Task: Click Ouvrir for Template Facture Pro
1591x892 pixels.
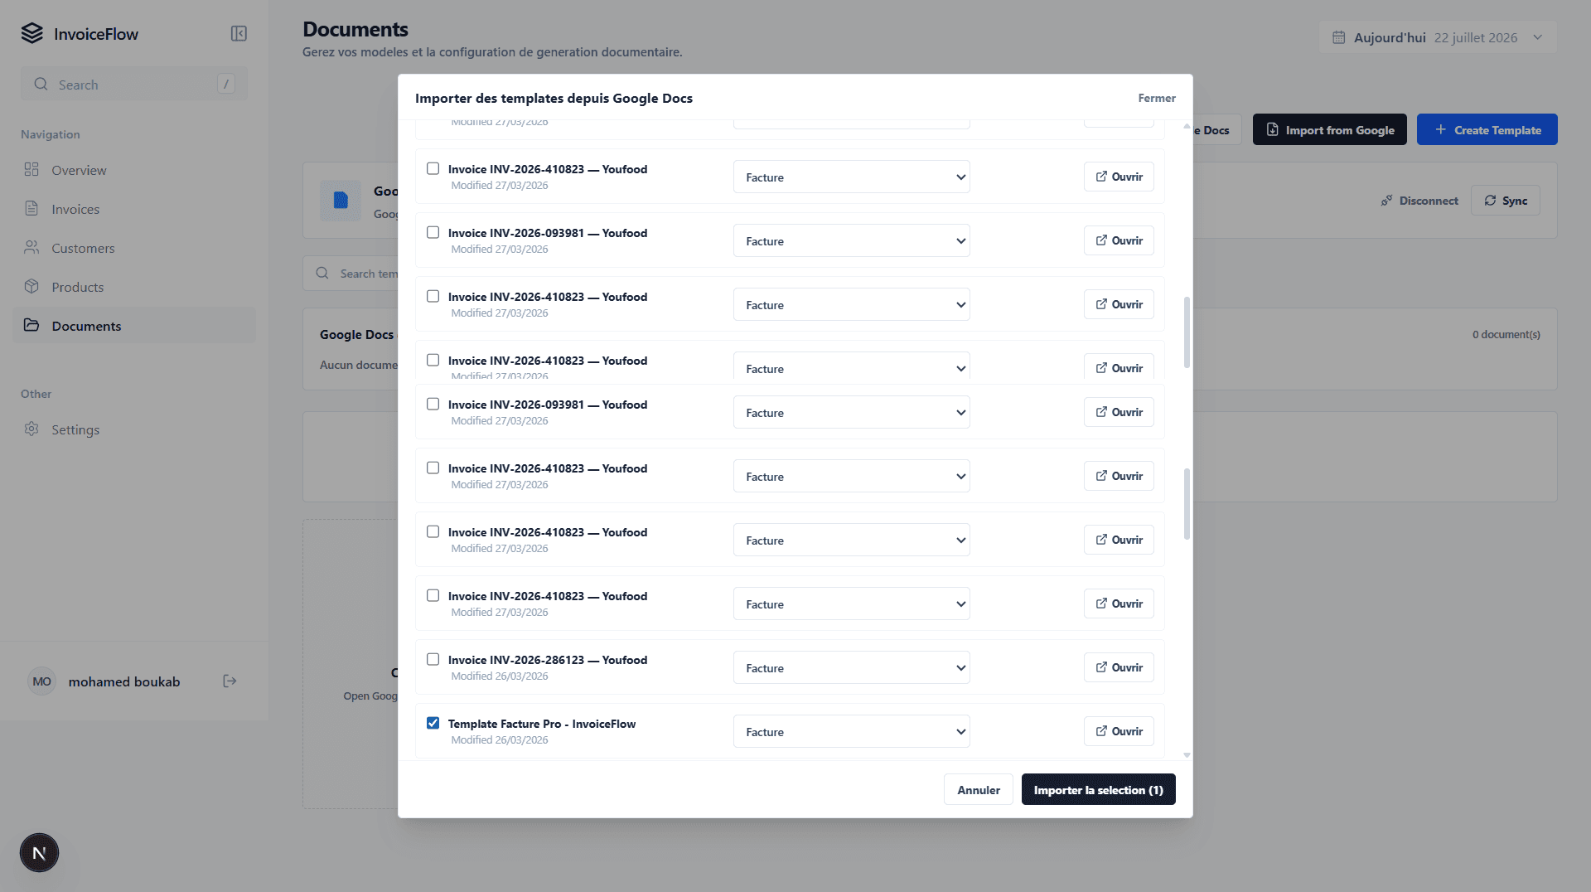Action: pyautogui.click(x=1119, y=731)
